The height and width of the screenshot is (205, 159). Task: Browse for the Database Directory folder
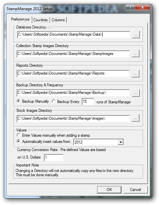click(x=136, y=35)
